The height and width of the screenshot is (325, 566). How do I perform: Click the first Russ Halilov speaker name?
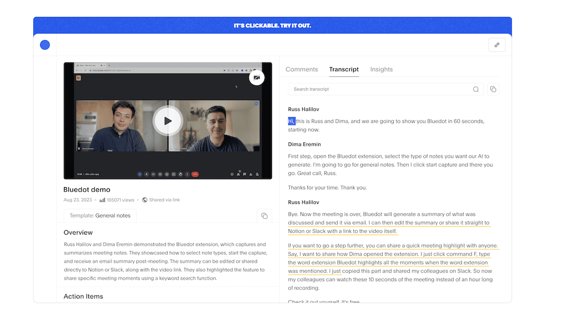[x=303, y=109]
